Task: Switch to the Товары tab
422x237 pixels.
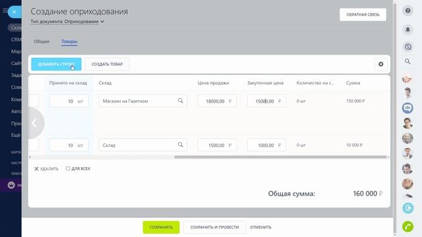Action: 69,41
